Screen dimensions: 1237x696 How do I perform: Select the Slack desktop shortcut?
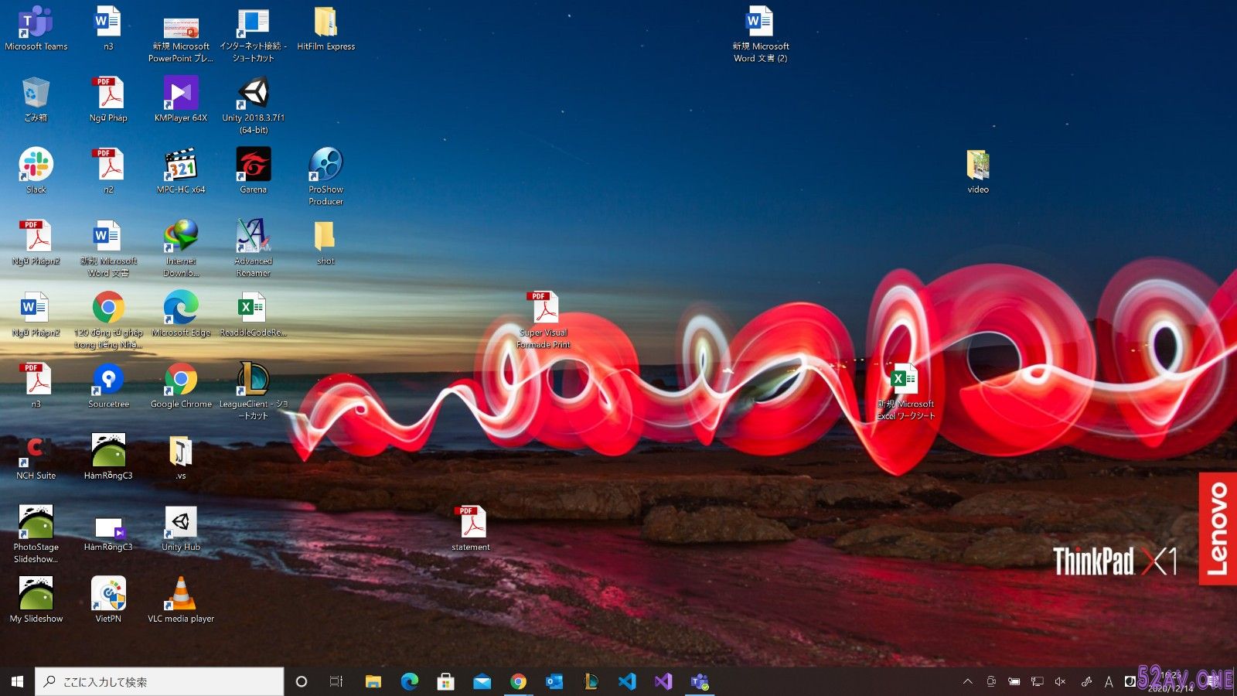[36, 165]
